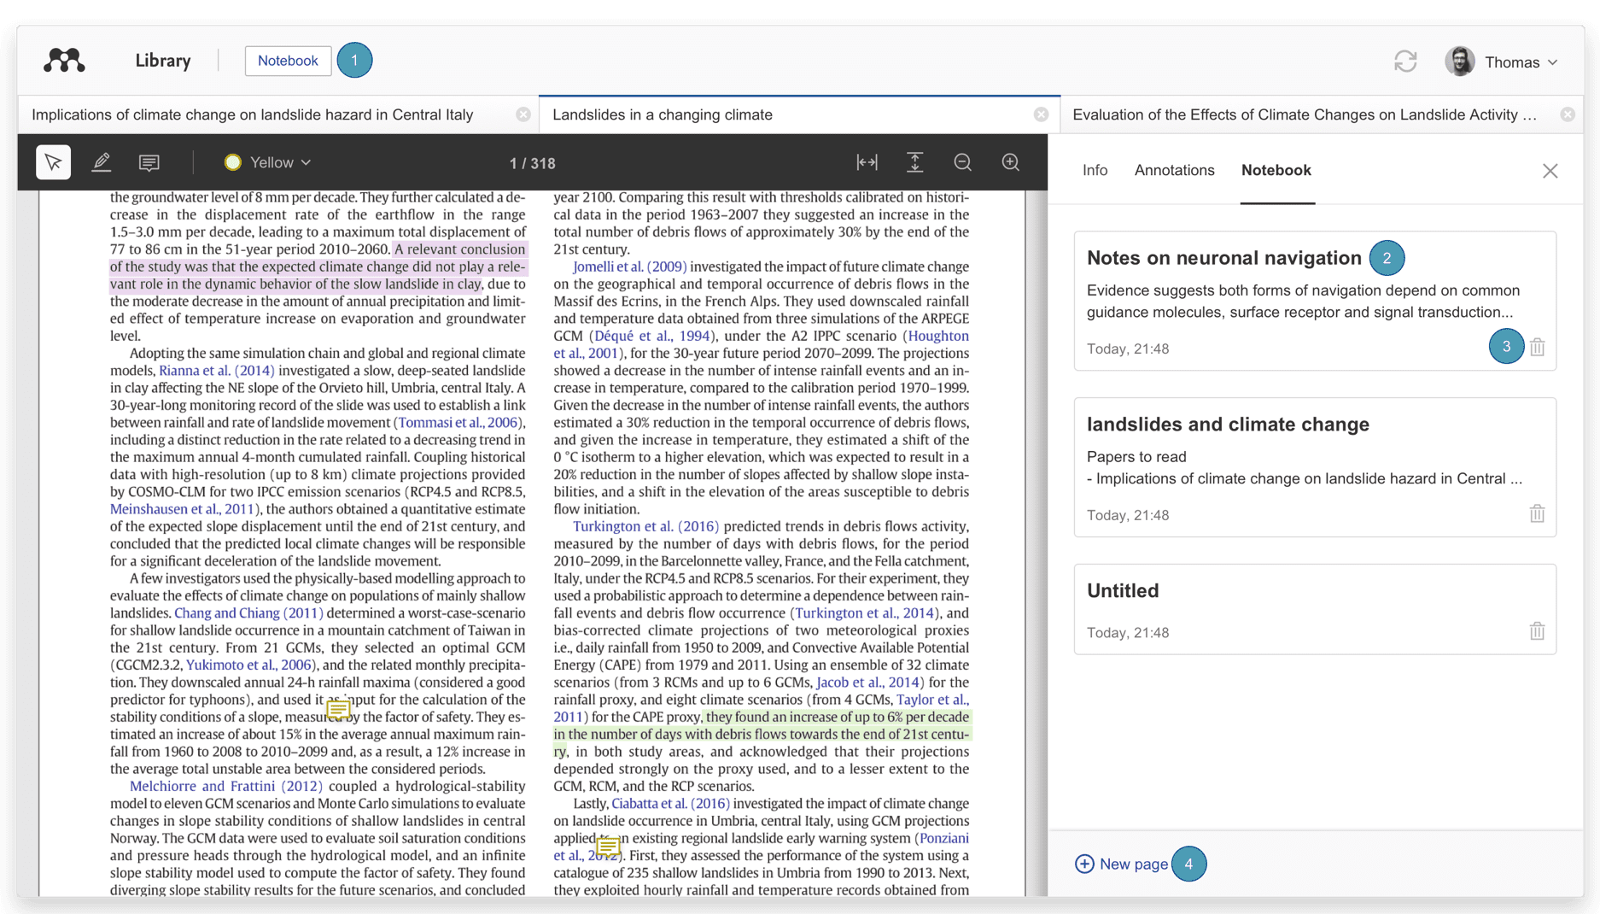Screen dimensions: 1600x914
Task: Open sticky note near 'Ponziani et al.'
Action: point(608,847)
